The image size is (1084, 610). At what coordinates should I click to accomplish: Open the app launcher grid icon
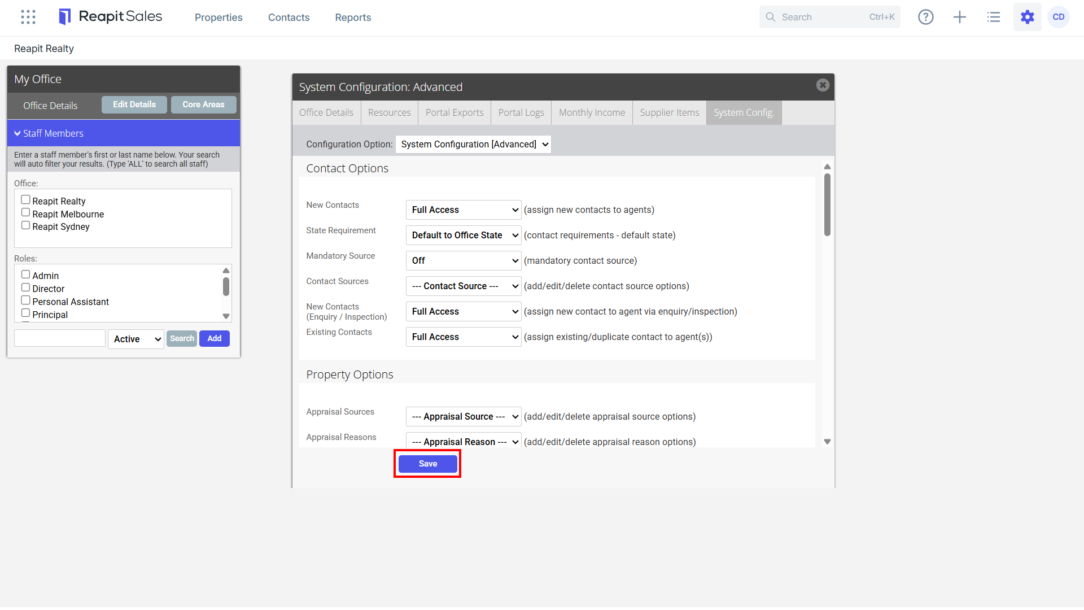coord(28,17)
